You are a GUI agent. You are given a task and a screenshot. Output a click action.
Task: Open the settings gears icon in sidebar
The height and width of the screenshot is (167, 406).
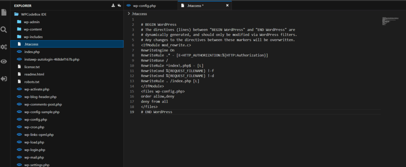click(4, 47)
